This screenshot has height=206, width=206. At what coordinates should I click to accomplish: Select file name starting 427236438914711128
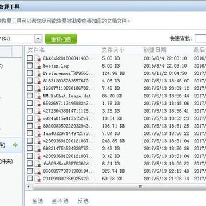(x=69, y=111)
